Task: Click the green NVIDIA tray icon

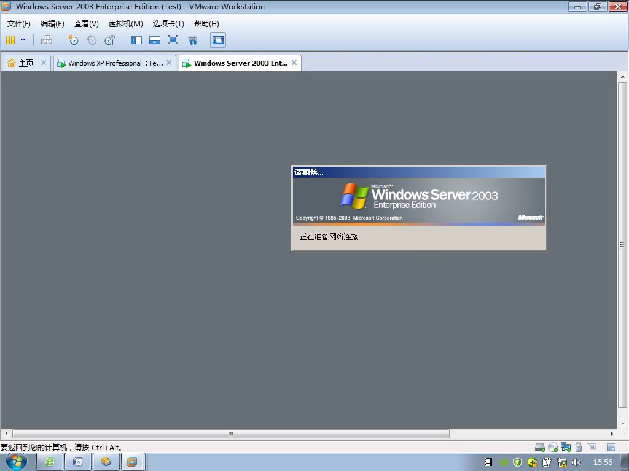Action: pos(504,462)
